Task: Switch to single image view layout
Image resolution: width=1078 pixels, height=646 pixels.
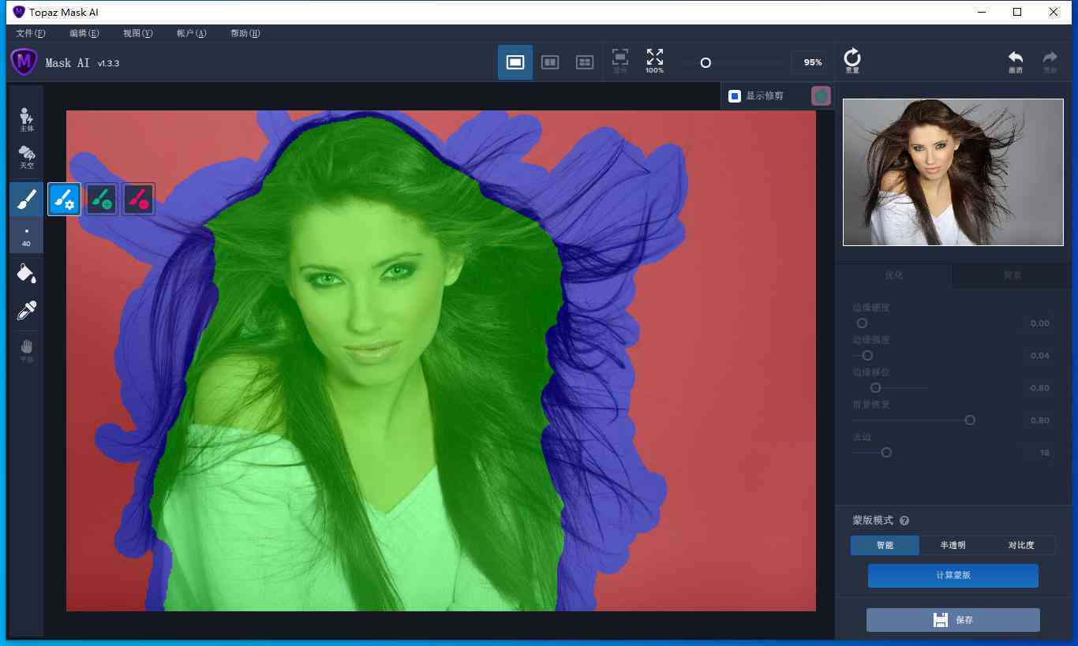Action: tap(515, 62)
